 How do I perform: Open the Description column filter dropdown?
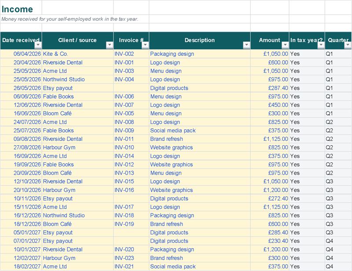[246, 45]
